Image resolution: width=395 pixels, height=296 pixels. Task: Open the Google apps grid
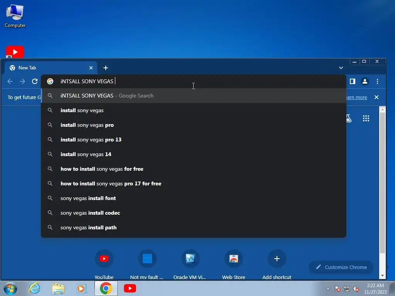pos(366,118)
